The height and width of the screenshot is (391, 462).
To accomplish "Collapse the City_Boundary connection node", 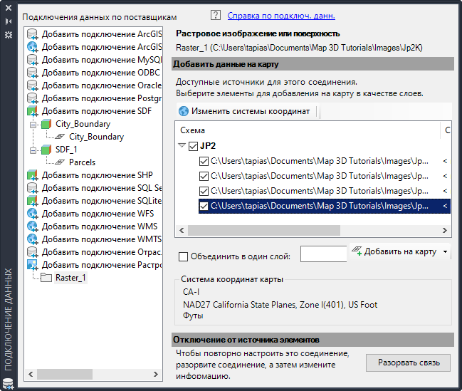I will (x=33, y=125).
